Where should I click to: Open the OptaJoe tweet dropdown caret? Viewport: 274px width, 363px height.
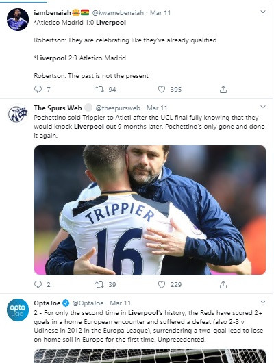pyautogui.click(x=263, y=302)
